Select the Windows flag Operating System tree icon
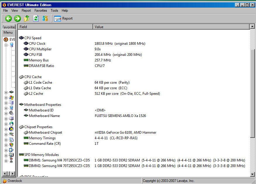Viewport: 256px width, 184px height. (11, 97)
